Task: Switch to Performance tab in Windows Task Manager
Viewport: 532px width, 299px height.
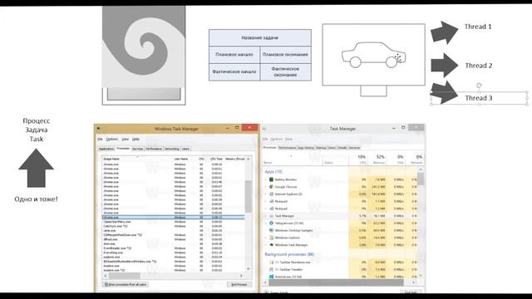Action: tap(154, 149)
